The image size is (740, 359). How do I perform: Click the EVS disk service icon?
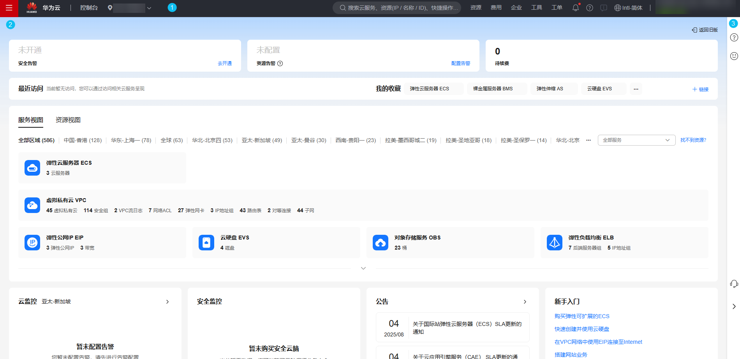point(206,243)
